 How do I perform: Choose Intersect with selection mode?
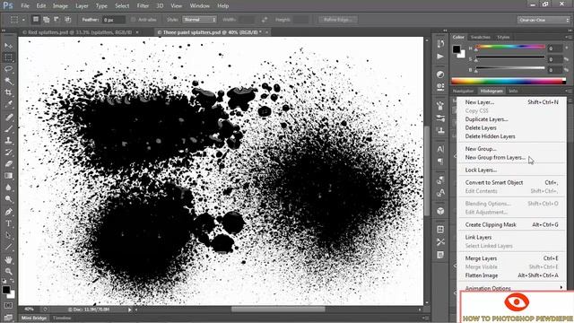(68, 20)
